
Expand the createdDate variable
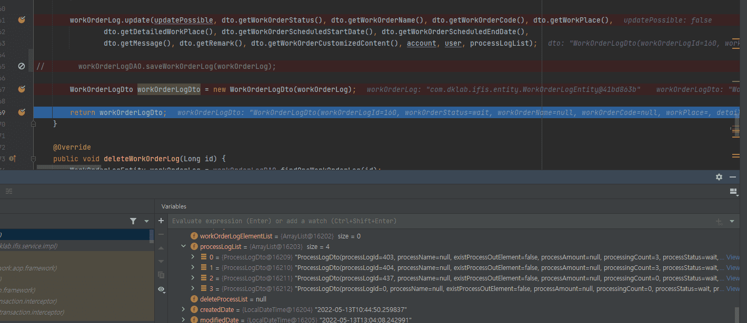(183, 309)
